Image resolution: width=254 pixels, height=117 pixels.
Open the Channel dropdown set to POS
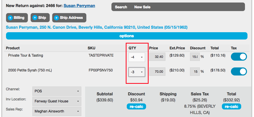[x=57, y=91]
